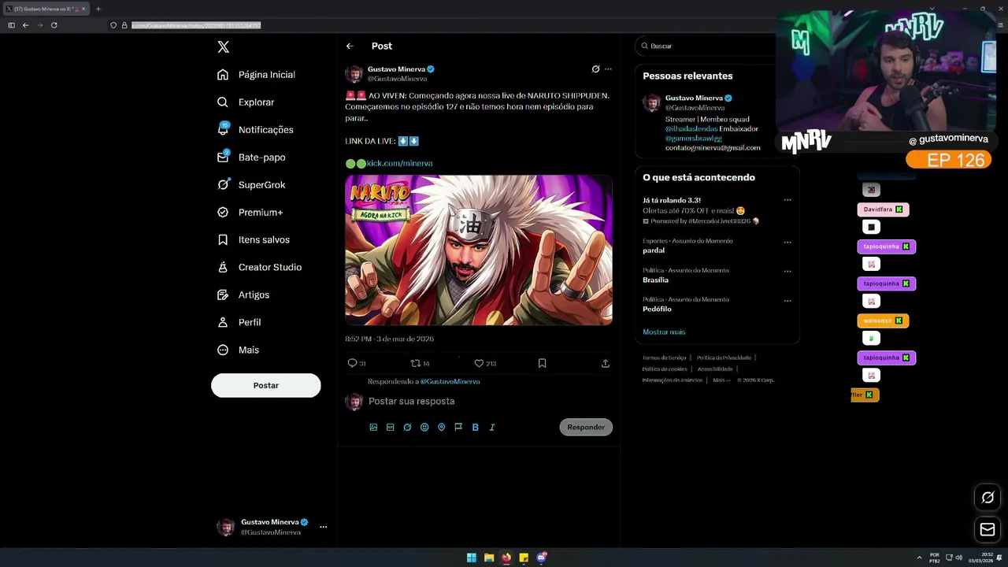1008x567 pixels.
Task: Open options for the Mercado Livre promoted trend
Action: [787, 200]
